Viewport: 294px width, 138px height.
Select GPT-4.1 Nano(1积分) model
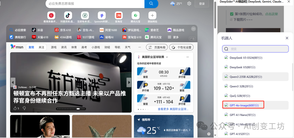tap(255, 115)
